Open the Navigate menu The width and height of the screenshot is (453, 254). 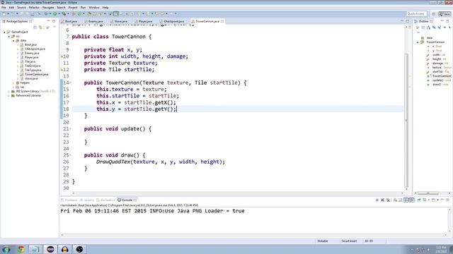(48, 8)
